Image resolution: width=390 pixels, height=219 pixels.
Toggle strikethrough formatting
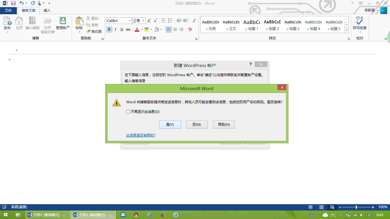pos(128,29)
